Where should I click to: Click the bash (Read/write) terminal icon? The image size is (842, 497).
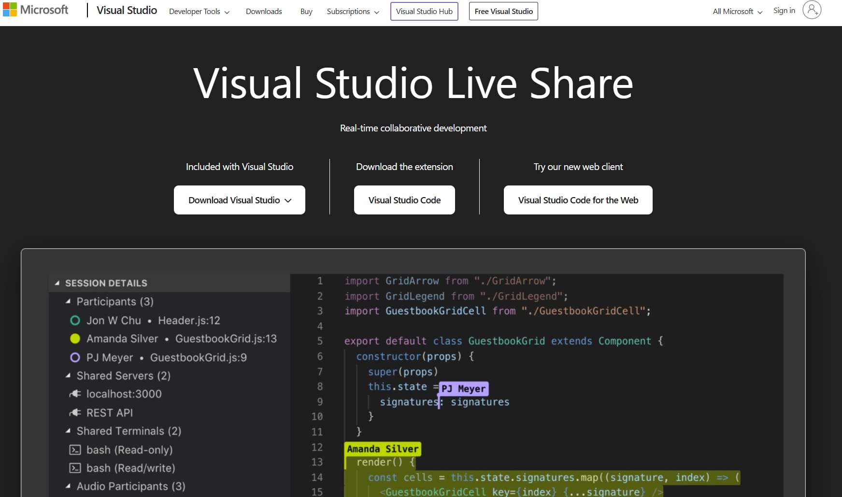pyautogui.click(x=75, y=468)
